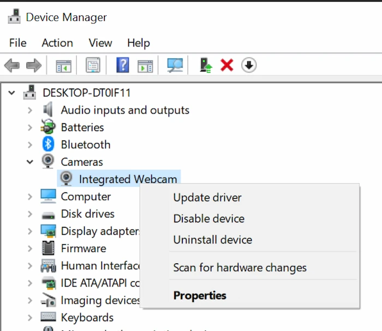The image size is (382, 331).
Task: Click the Disable device down-arrow icon
Action: click(x=249, y=65)
